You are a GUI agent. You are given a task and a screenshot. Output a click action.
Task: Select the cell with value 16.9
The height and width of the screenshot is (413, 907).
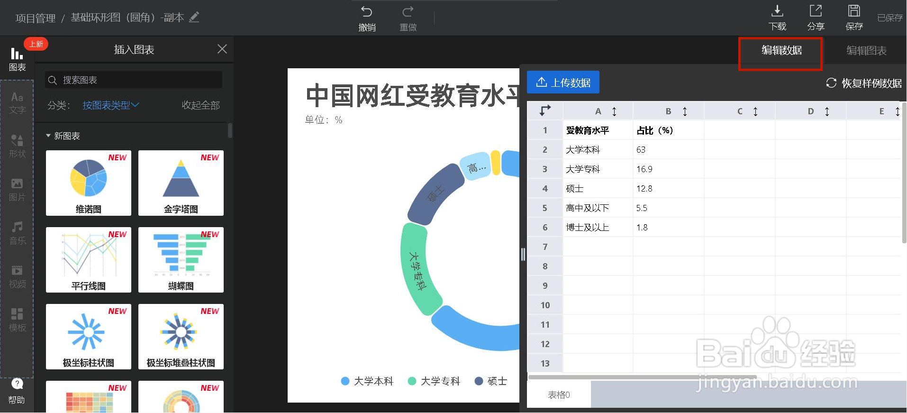669,169
